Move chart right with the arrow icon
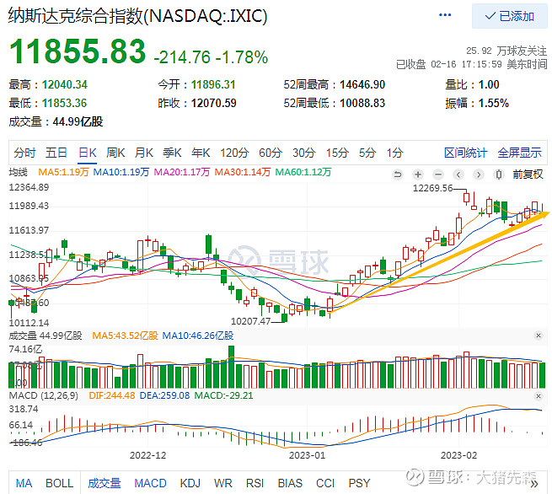Screen dimensions: 552x494 tap(478, 175)
